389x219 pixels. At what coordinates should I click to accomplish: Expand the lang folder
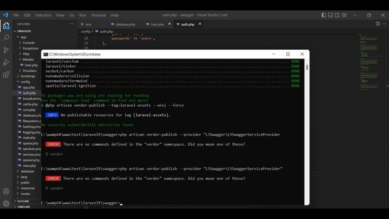[x=24, y=177]
